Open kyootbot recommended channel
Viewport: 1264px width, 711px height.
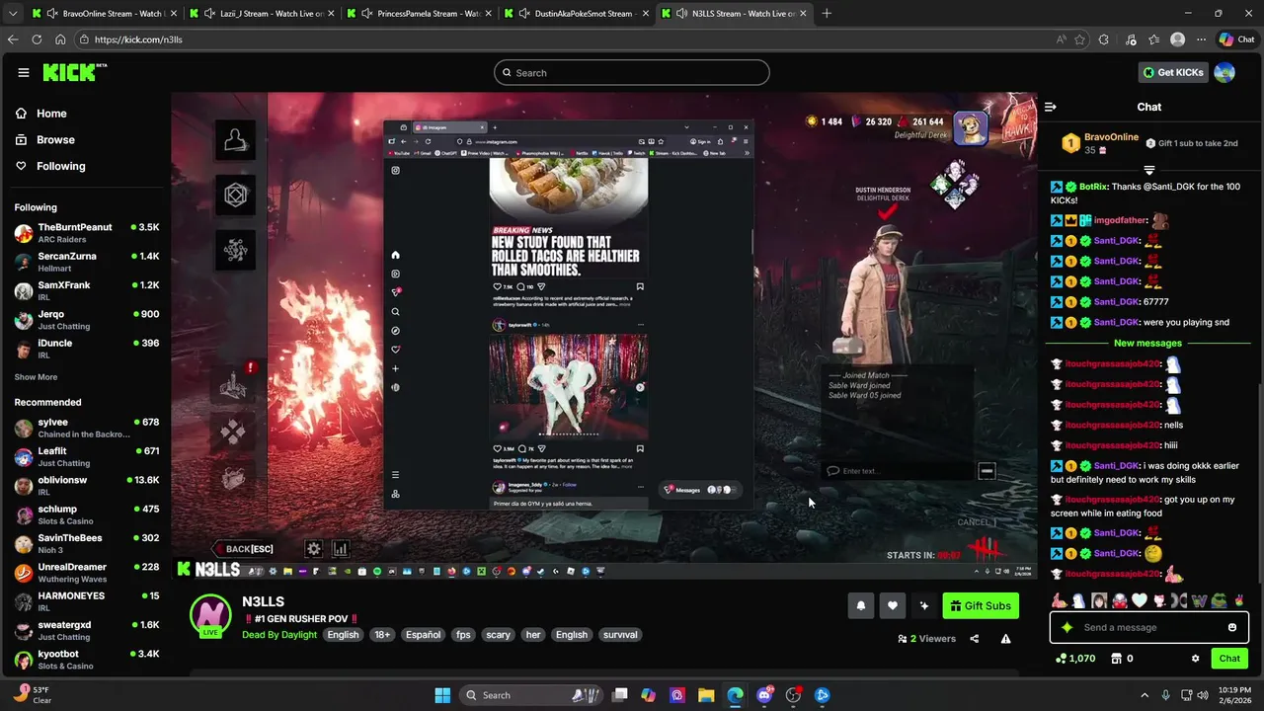(86, 659)
